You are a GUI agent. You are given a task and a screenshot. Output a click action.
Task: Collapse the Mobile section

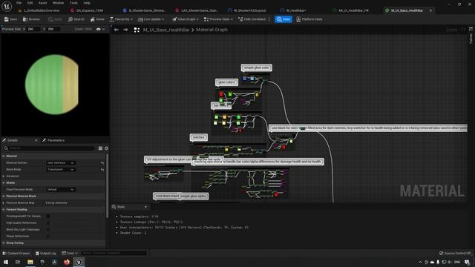(x=4, y=182)
